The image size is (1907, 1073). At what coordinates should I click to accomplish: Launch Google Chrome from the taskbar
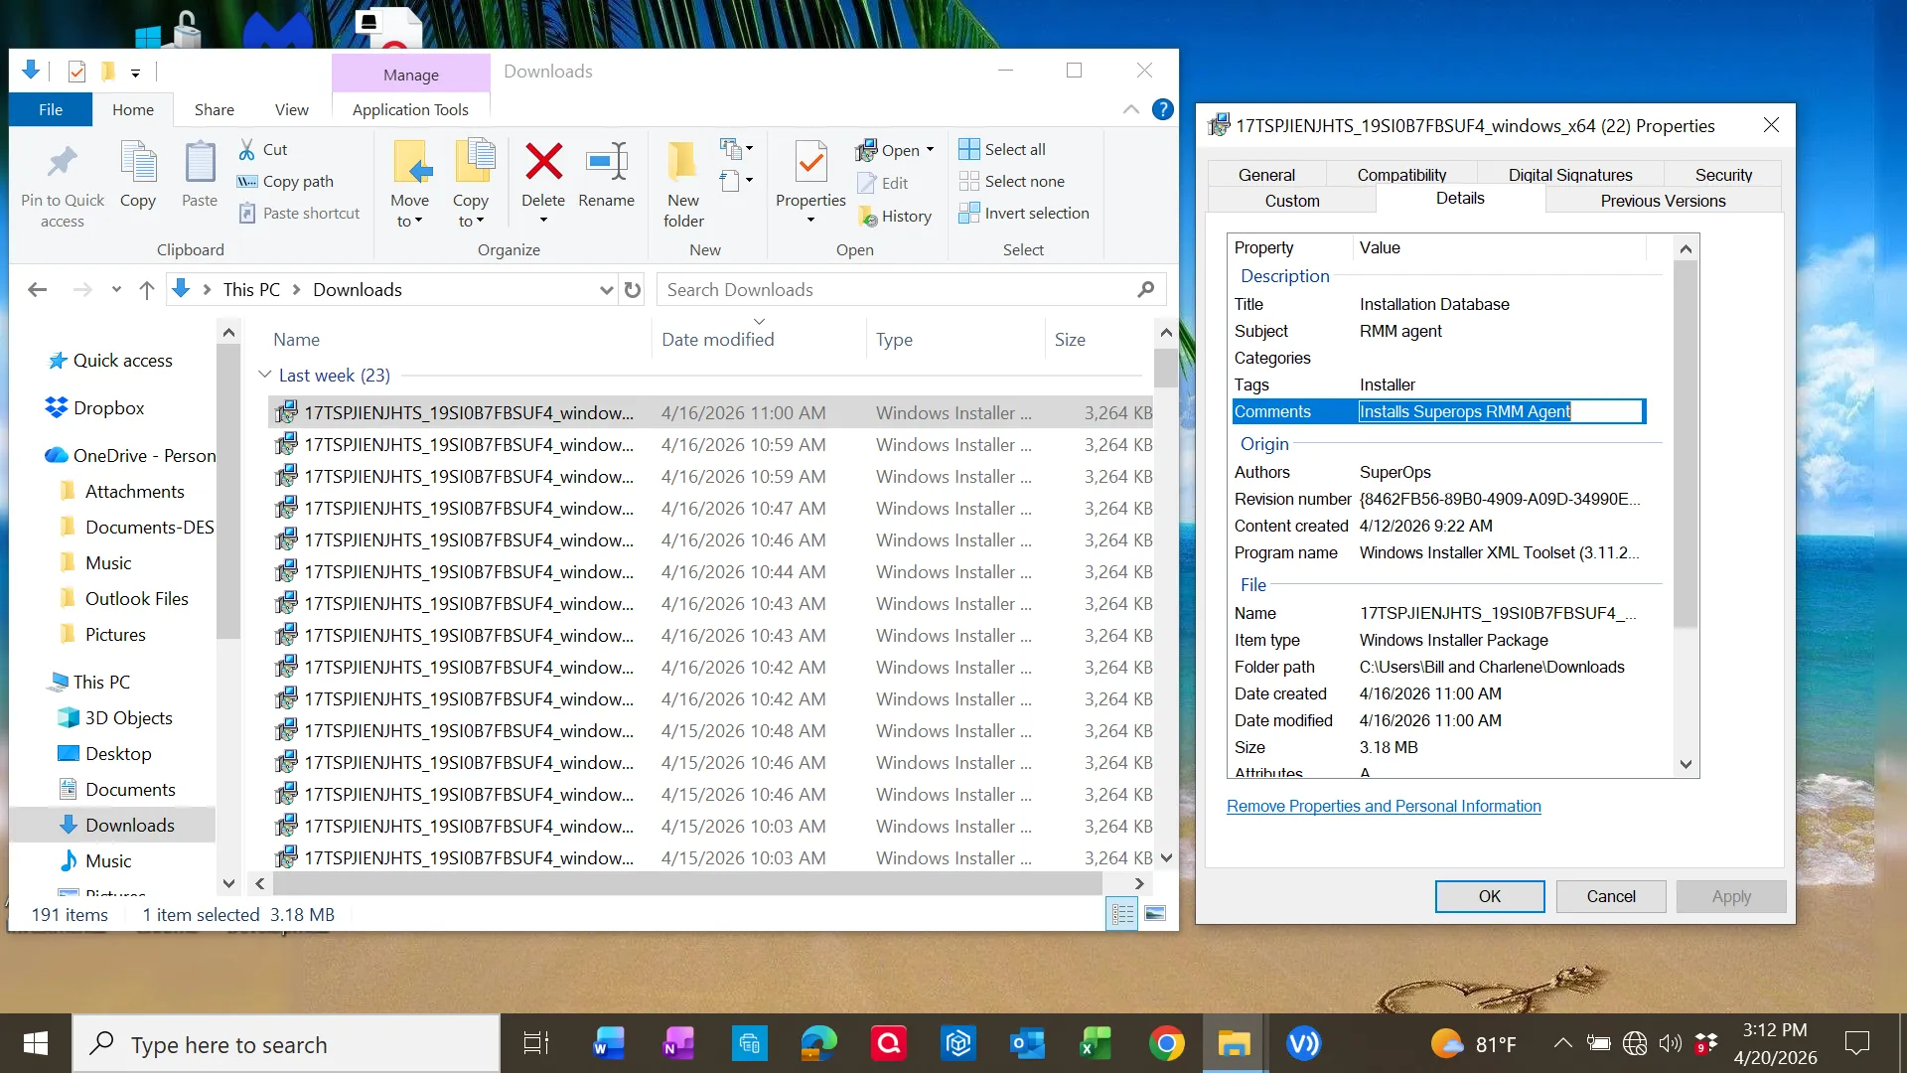(x=1166, y=1043)
